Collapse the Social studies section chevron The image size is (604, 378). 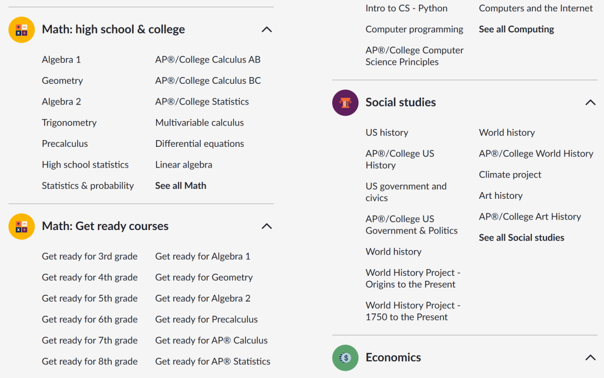click(590, 102)
